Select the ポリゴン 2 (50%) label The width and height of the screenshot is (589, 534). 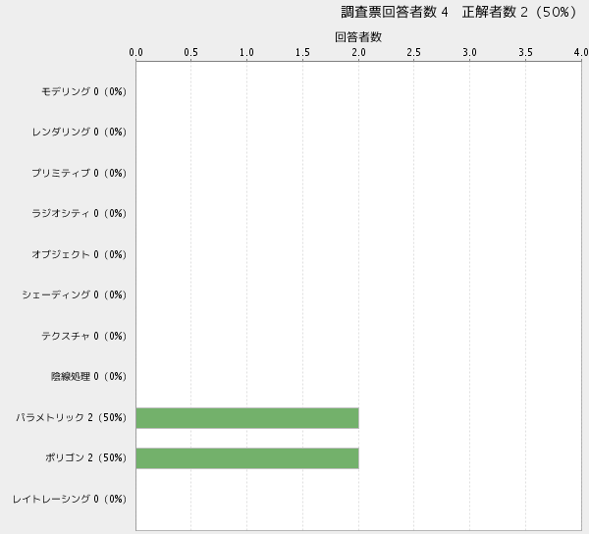click(x=84, y=458)
